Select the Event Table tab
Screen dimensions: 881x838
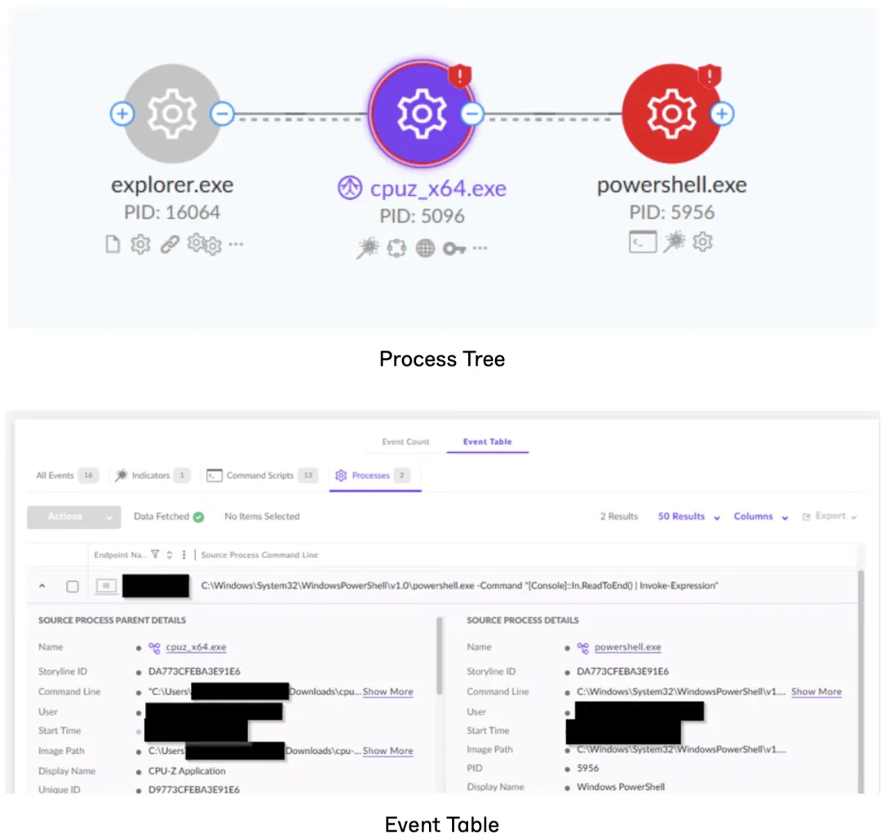(487, 441)
